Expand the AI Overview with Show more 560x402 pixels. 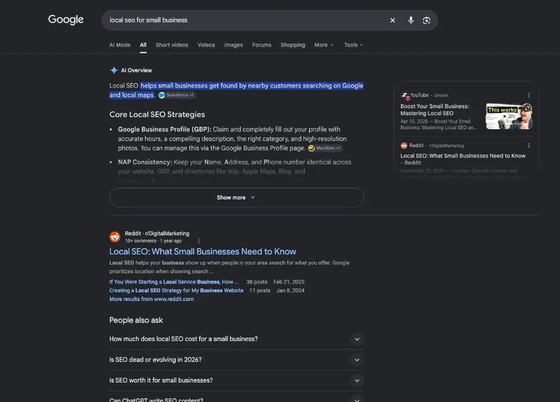click(237, 197)
